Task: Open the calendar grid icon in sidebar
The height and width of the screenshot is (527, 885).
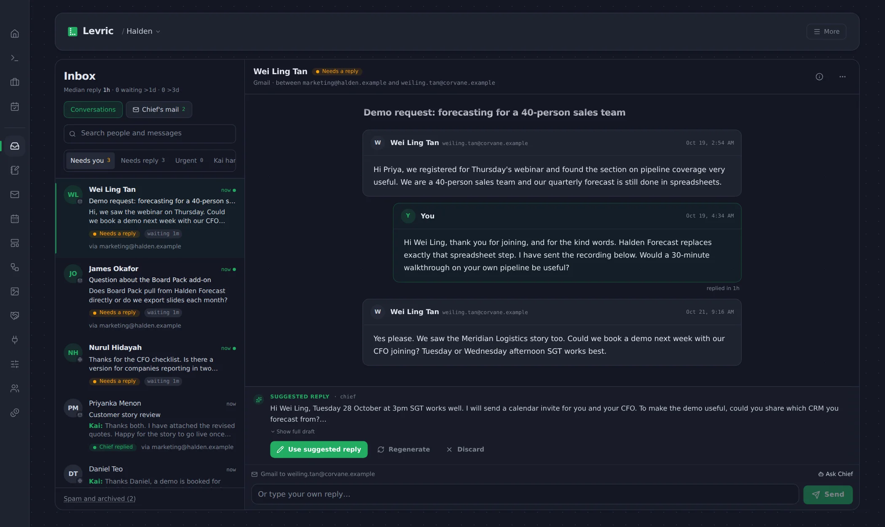Action: click(x=15, y=219)
